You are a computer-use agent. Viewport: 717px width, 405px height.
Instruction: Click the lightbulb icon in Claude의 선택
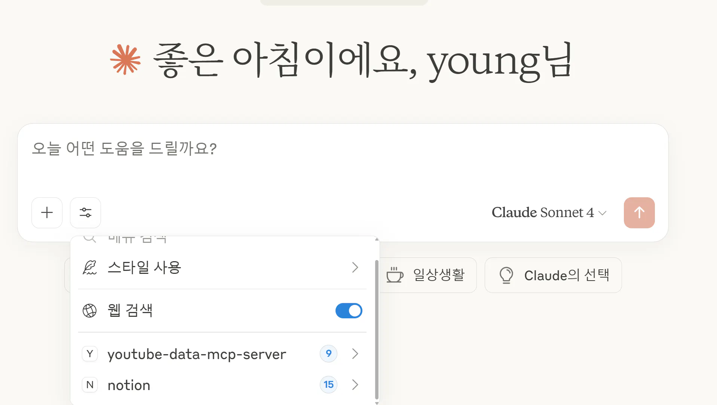[x=506, y=275]
